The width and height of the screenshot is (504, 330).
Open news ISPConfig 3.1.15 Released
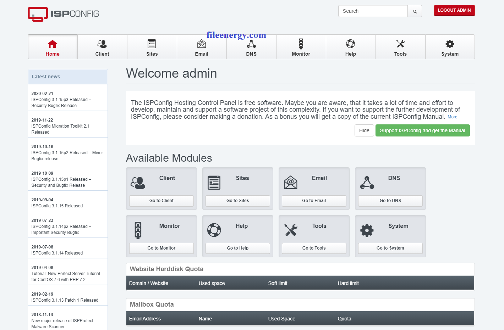tap(57, 206)
